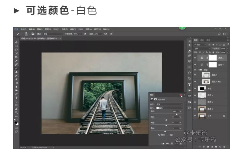This screenshot has width=243, height=150.
Task: Select the Lasso tool
Action: [x=16, y=49]
